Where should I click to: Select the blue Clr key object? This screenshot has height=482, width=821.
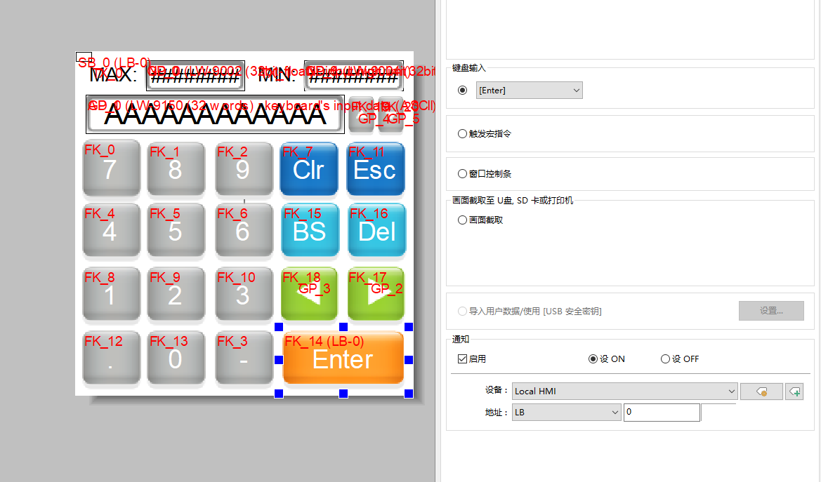(x=308, y=169)
